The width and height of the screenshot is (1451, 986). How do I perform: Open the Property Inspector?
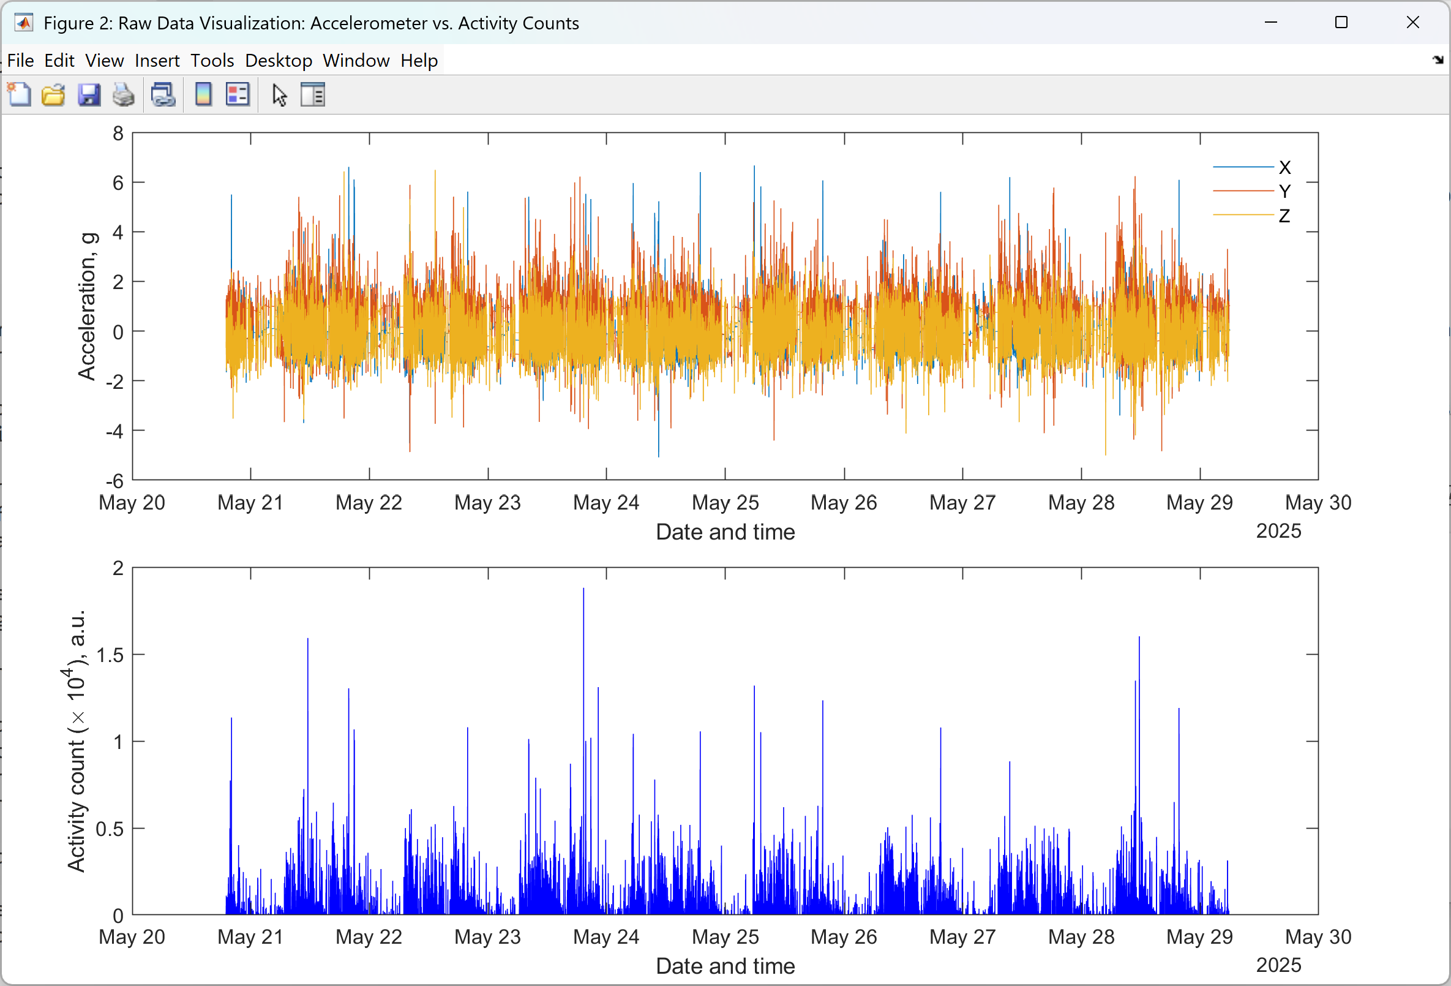click(312, 94)
